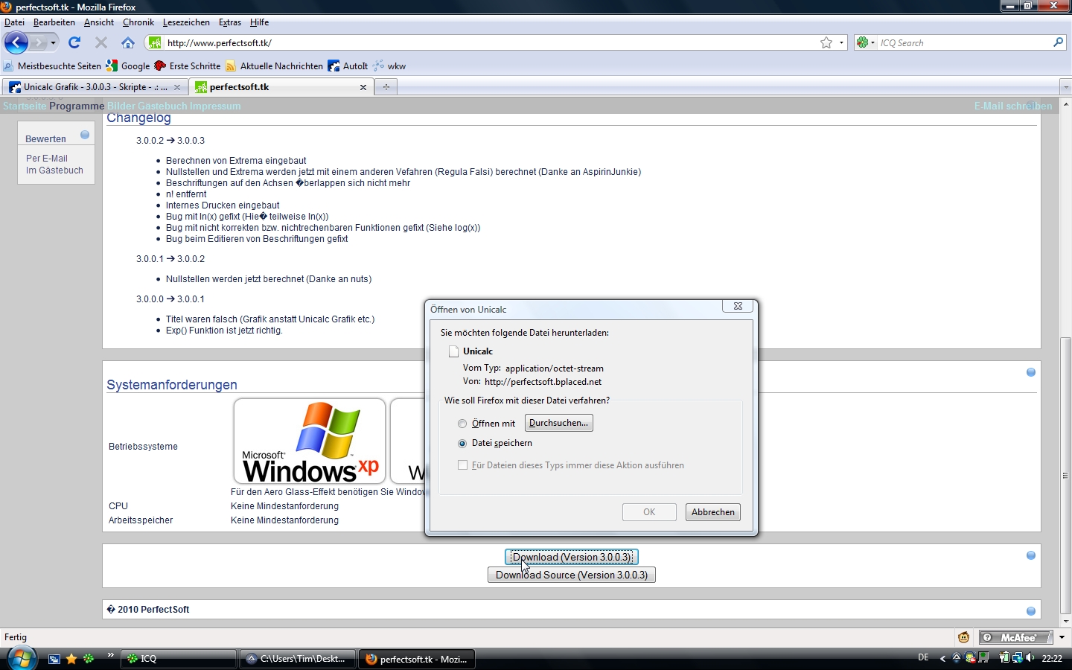Image resolution: width=1072 pixels, height=670 pixels.
Task: Reload the page with the refresh icon
Action: click(74, 42)
